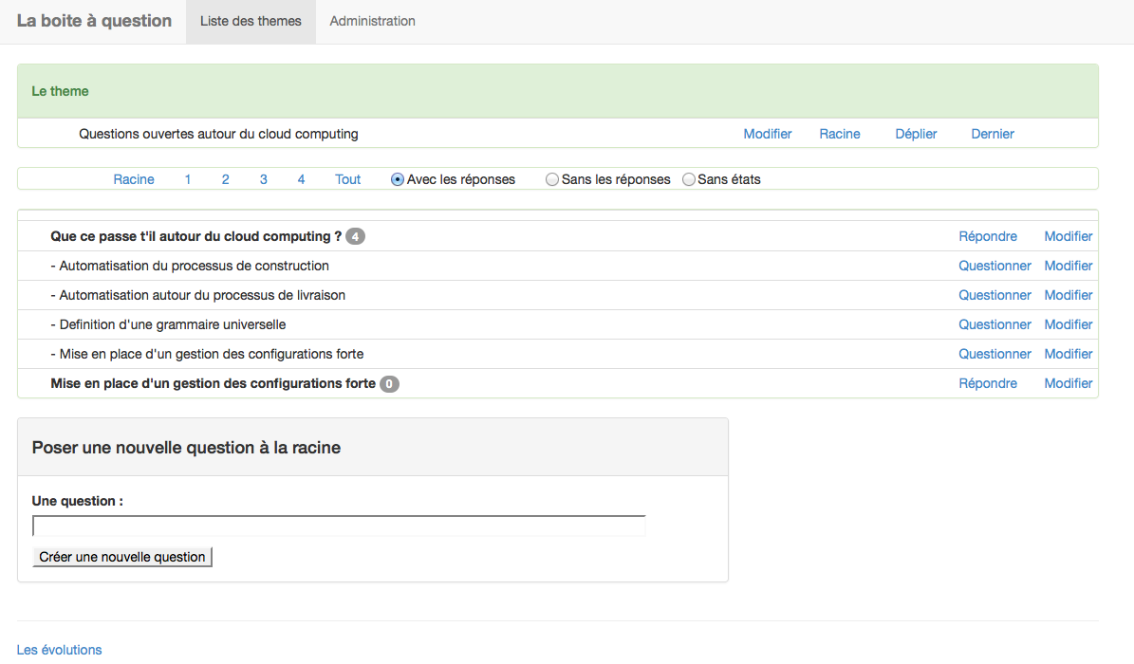The height and width of the screenshot is (664, 1134).
Task: Select the 'Avec les réponses' radio button
Action: coord(398,179)
